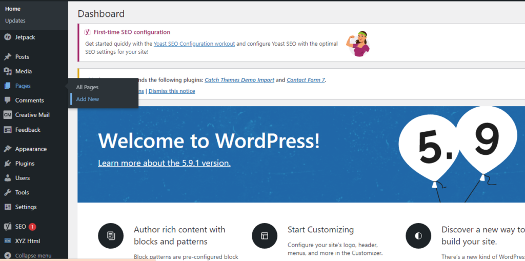Screen dimensions: 525x261
Task: Click Dismiss this notice link
Action: pos(172,91)
